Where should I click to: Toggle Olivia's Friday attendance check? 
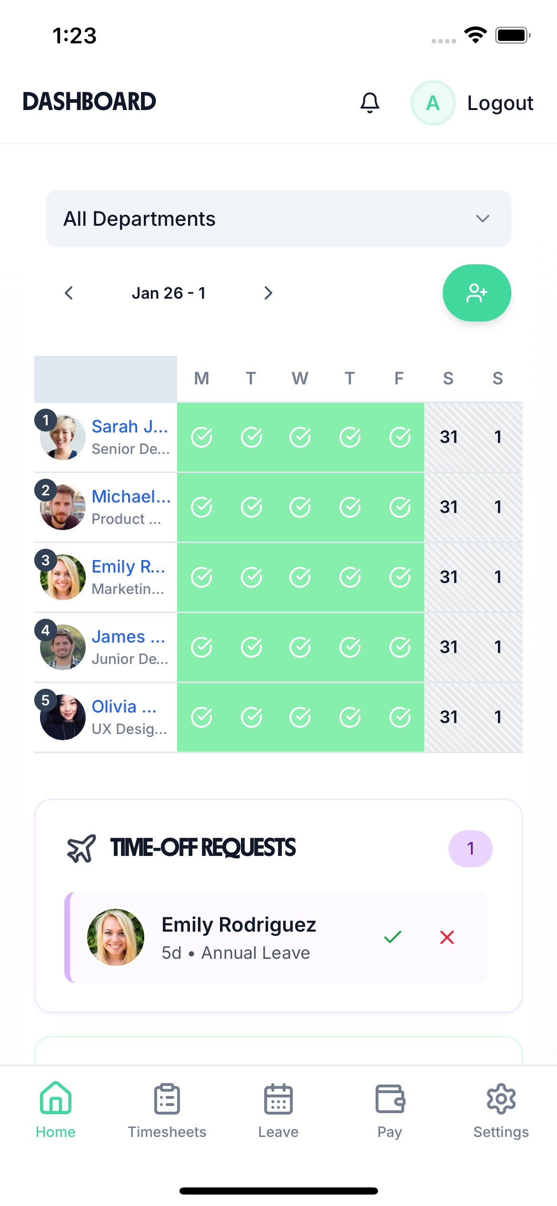[x=399, y=717]
